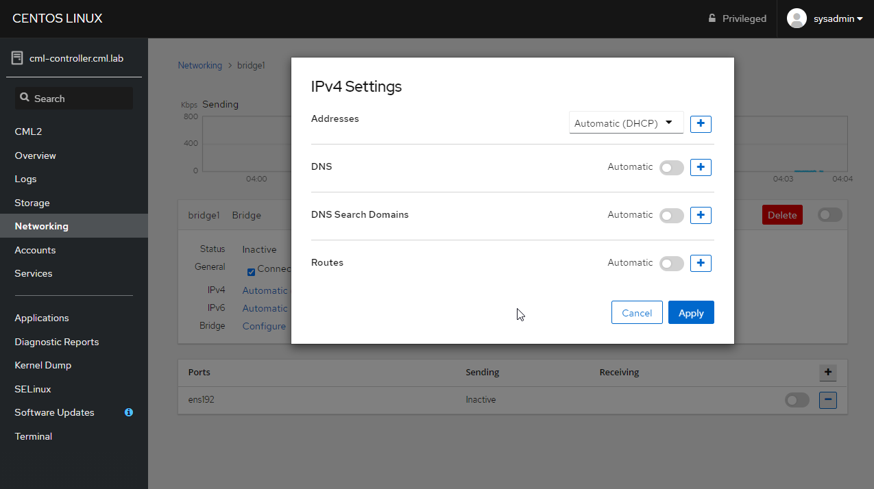Remove the ens192 port with the minus icon
Screen dimensions: 874x489
(827, 399)
